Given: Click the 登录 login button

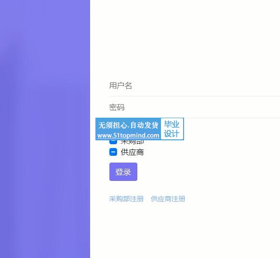Looking at the screenshot, I should [x=123, y=172].
